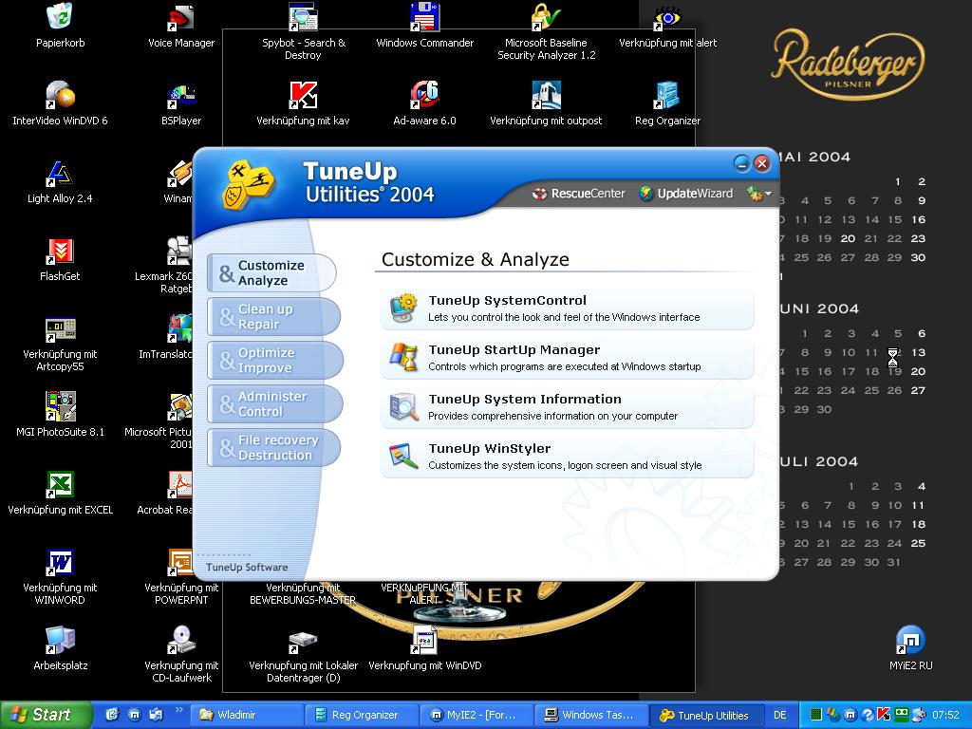Launch InterVideo WinDVD 6
The height and width of the screenshot is (729, 972).
tap(60, 103)
